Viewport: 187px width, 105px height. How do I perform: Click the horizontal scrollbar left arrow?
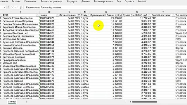130,102
